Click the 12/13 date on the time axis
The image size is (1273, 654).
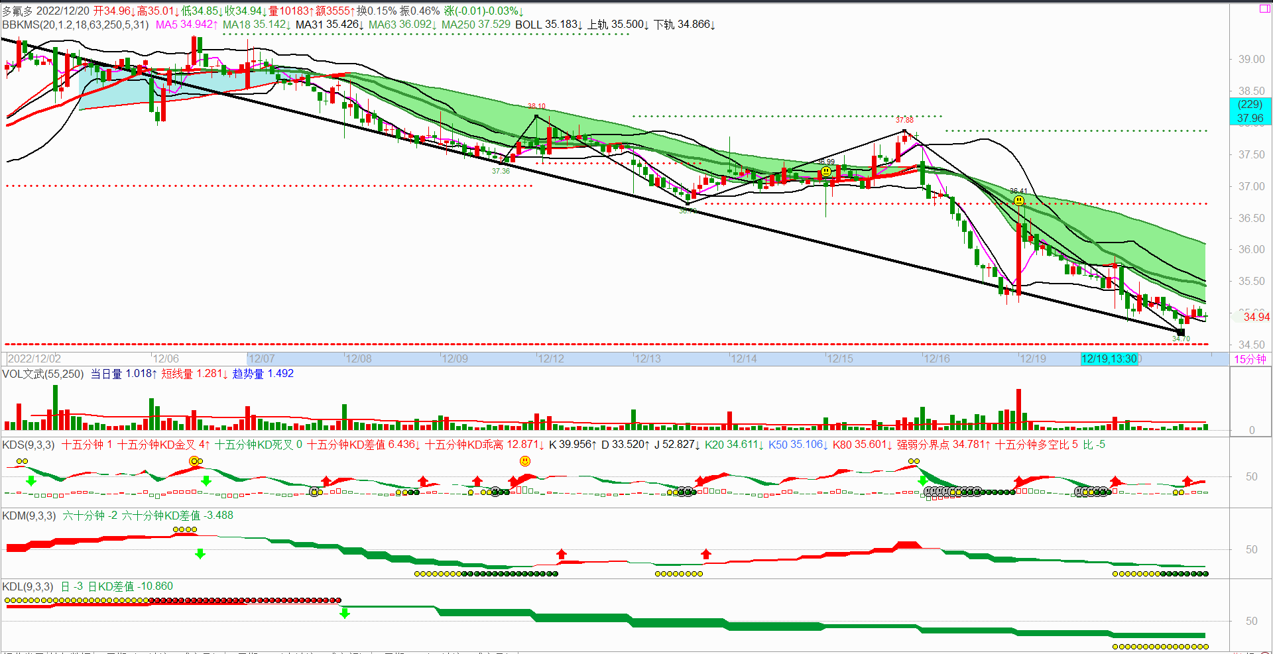pyautogui.click(x=648, y=359)
